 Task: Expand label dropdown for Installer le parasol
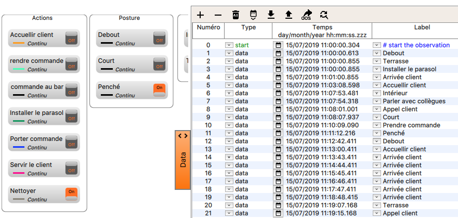pyautogui.click(x=377, y=69)
